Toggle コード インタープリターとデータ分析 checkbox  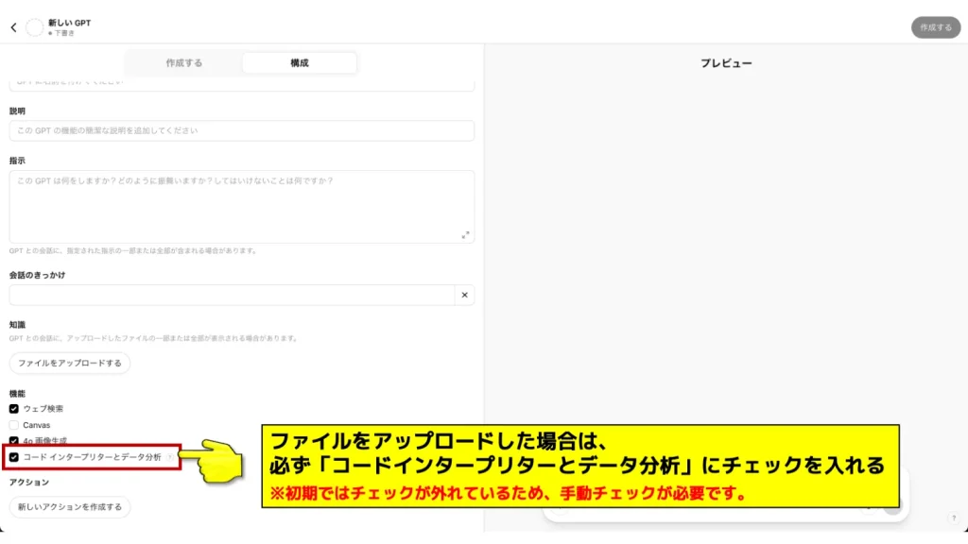click(13, 457)
